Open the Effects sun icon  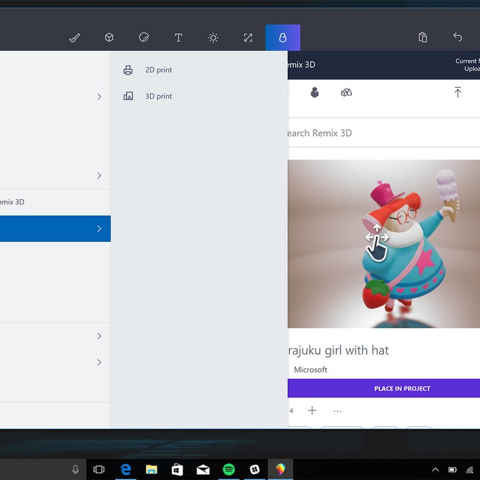coord(213,37)
